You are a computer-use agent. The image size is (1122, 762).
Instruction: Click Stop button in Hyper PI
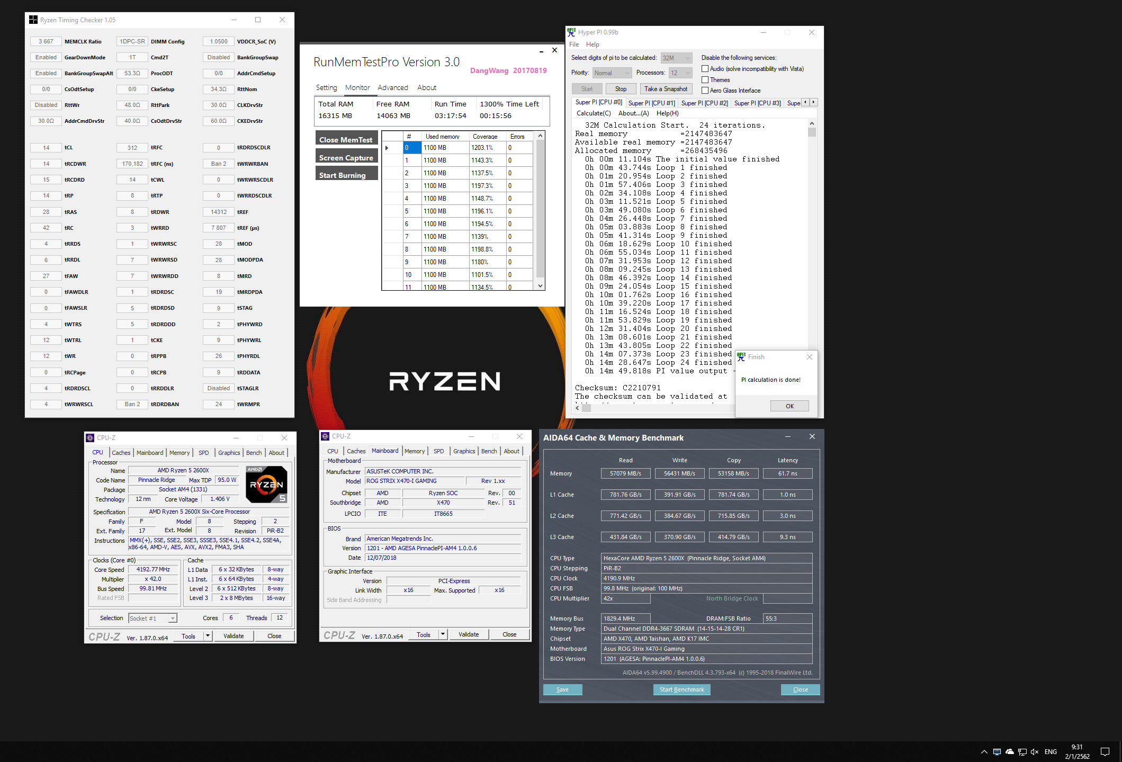621,89
